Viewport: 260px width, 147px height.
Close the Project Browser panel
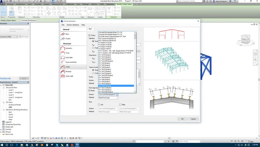click(28, 82)
